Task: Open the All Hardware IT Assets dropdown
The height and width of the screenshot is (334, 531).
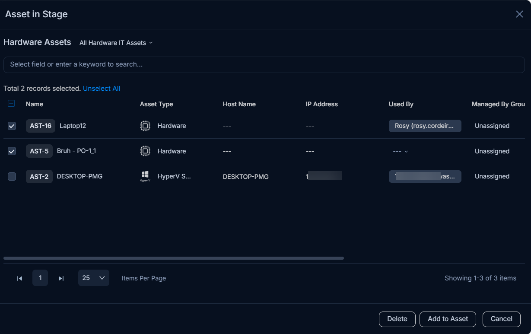Action: (x=116, y=43)
